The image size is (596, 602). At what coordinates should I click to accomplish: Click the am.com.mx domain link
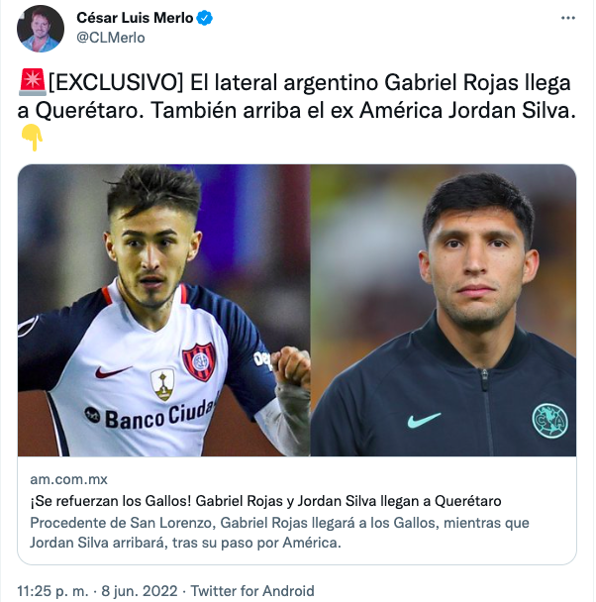click(68, 479)
